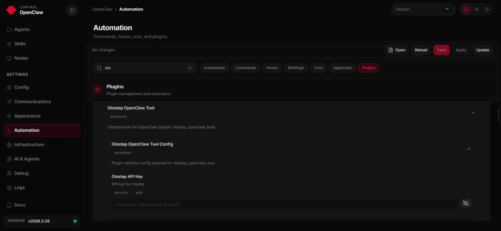Click the Plugins section red icon
501x231 pixels.
(97, 90)
